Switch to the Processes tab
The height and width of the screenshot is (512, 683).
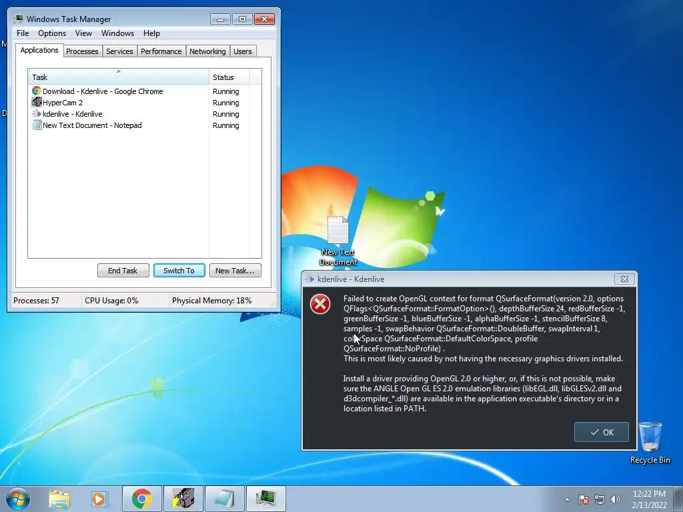click(82, 51)
